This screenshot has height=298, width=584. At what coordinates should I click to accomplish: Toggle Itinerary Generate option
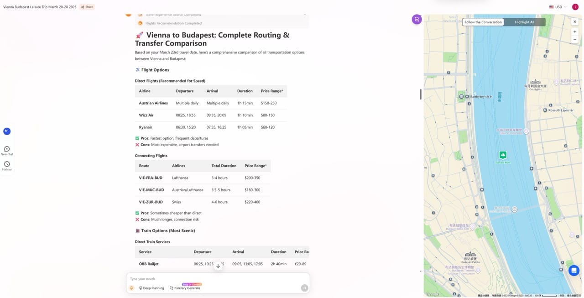coord(185,288)
